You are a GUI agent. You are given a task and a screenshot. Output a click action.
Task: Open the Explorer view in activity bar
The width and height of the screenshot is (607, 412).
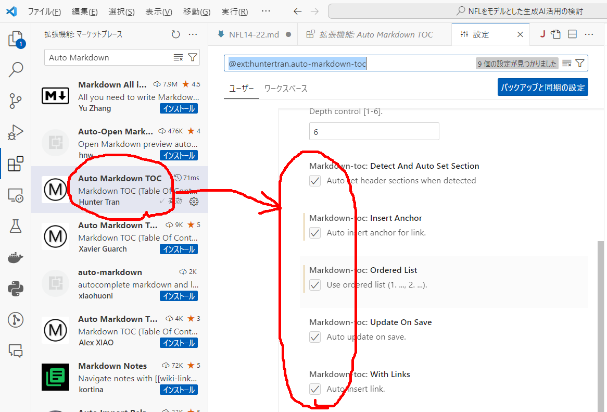tap(16, 40)
